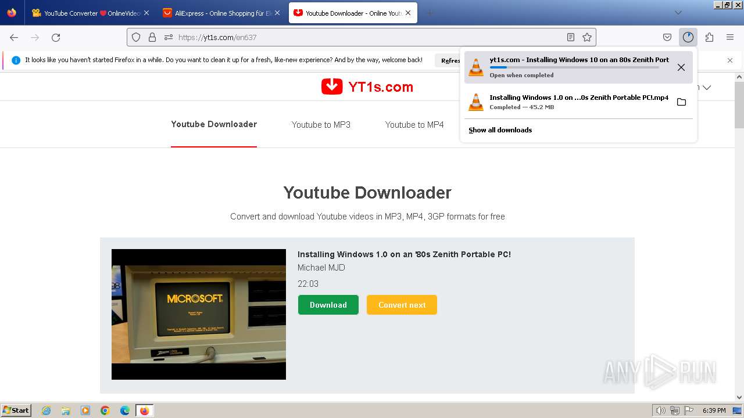Viewport: 744px width, 418px height.
Task: Click Firefox taskbar button
Action: coord(145,410)
